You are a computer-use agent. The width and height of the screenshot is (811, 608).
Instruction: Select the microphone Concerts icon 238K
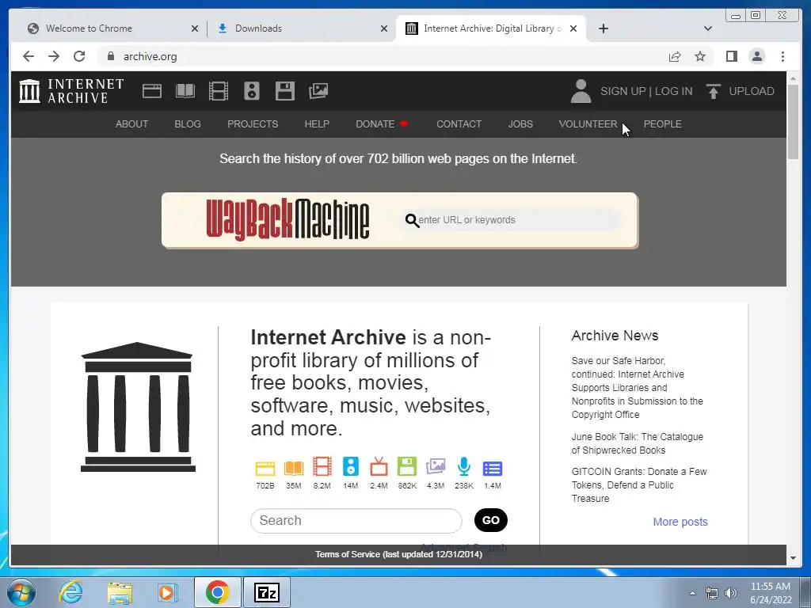(x=464, y=467)
